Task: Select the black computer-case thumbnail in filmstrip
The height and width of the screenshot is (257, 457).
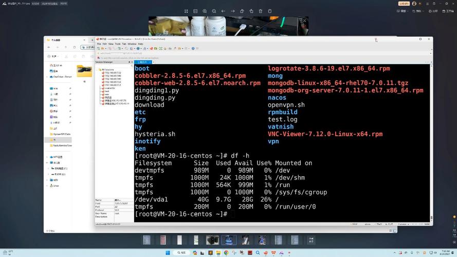Action: tap(212, 240)
